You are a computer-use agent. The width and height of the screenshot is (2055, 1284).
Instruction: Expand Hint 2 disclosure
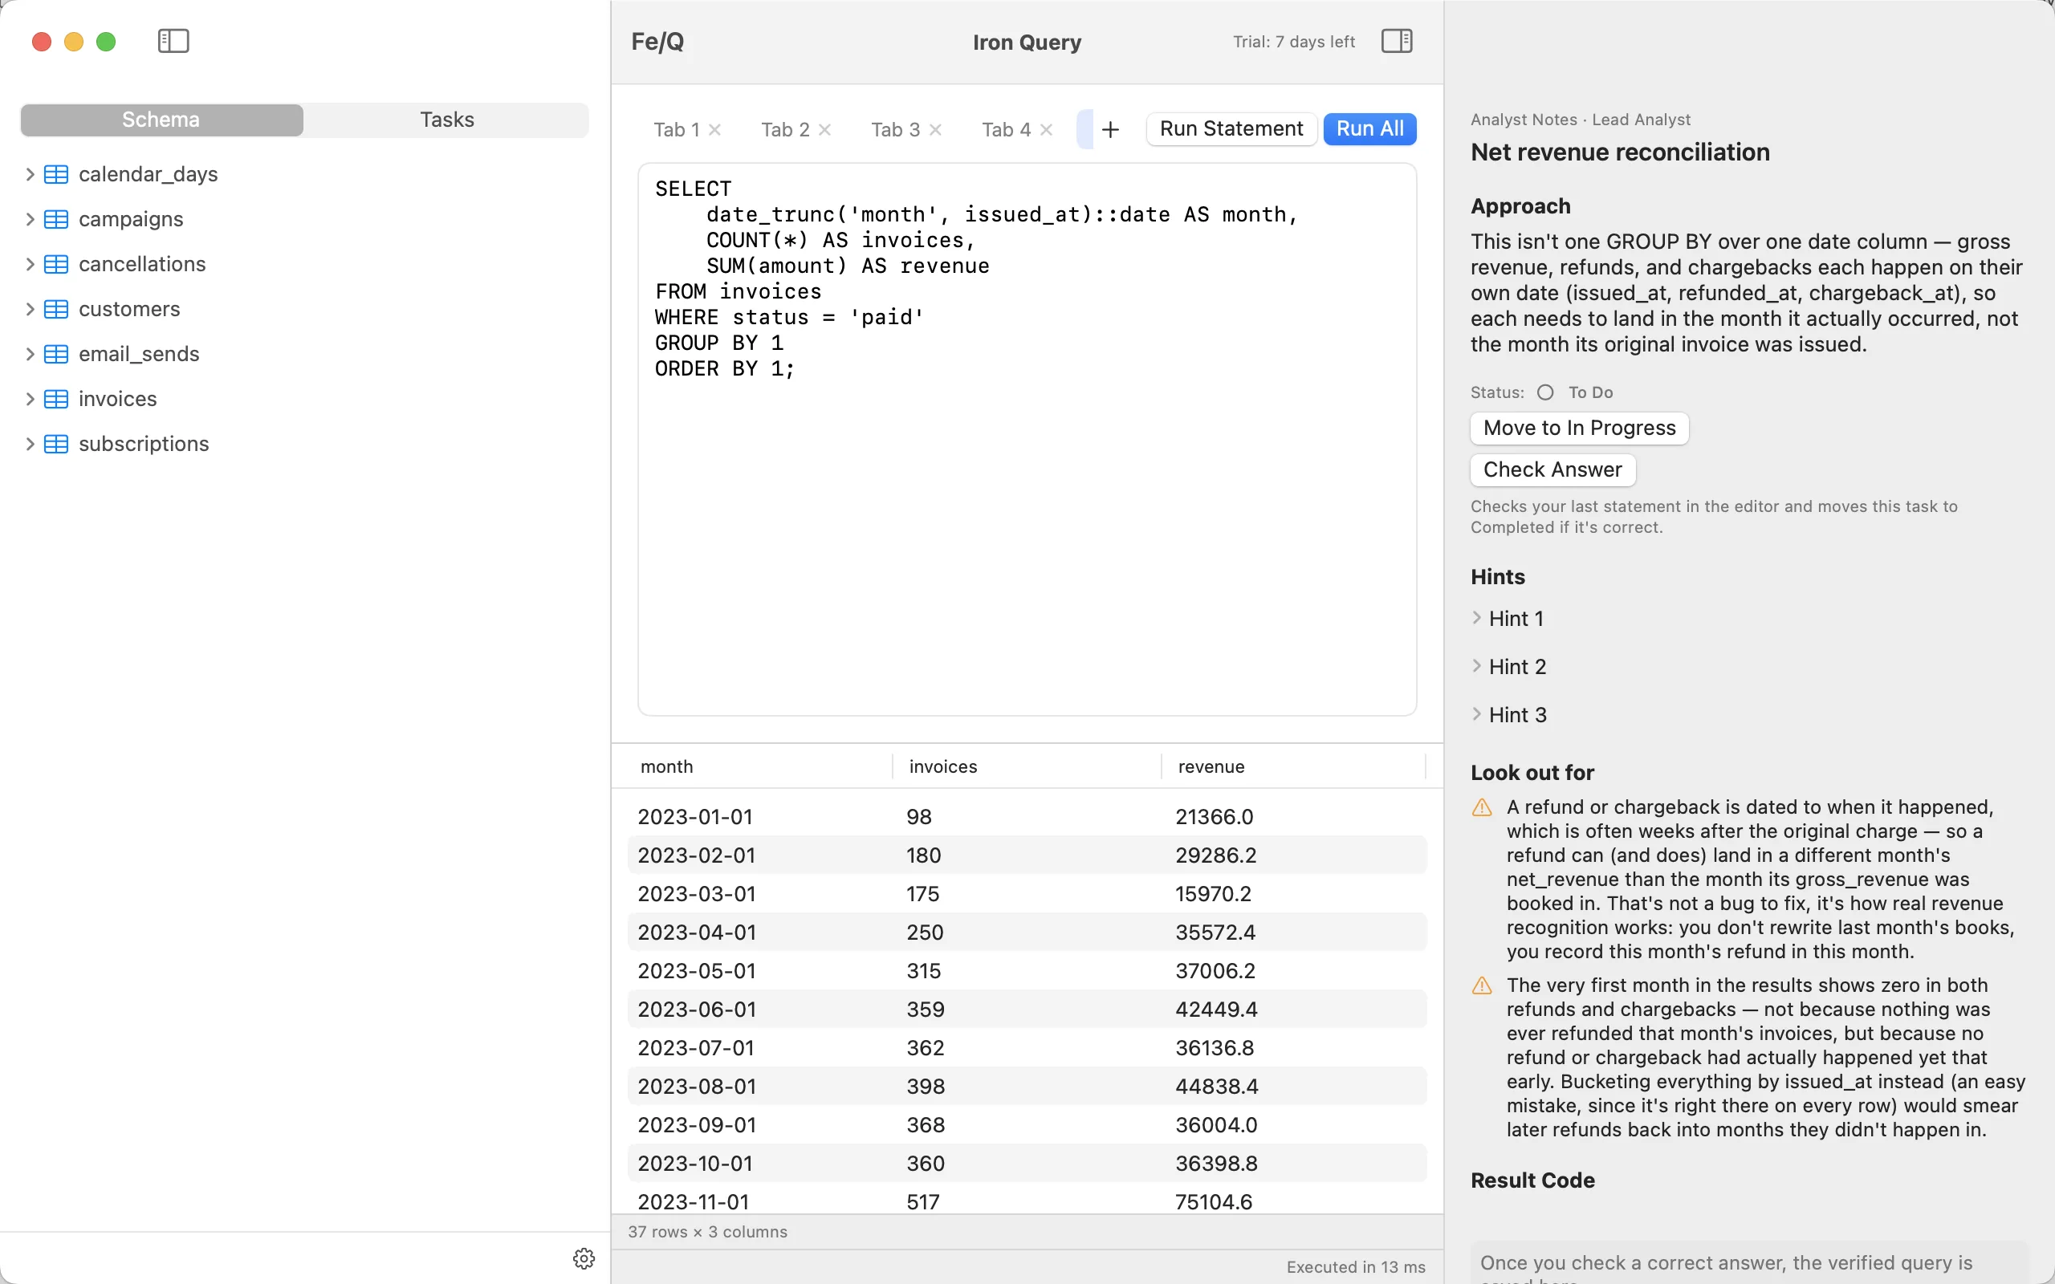click(1477, 667)
